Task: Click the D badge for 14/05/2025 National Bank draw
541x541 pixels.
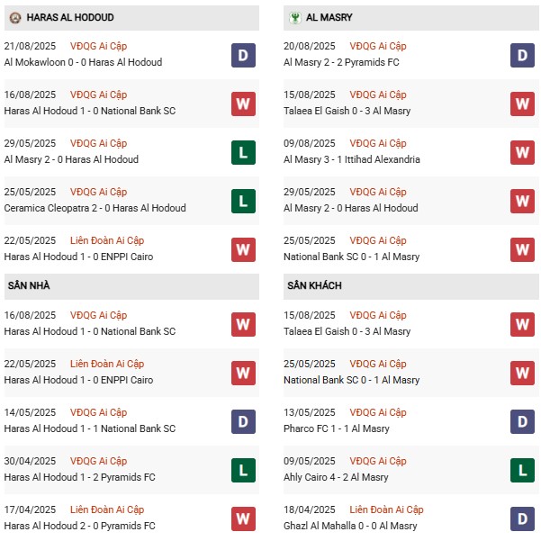Action: [x=243, y=421]
